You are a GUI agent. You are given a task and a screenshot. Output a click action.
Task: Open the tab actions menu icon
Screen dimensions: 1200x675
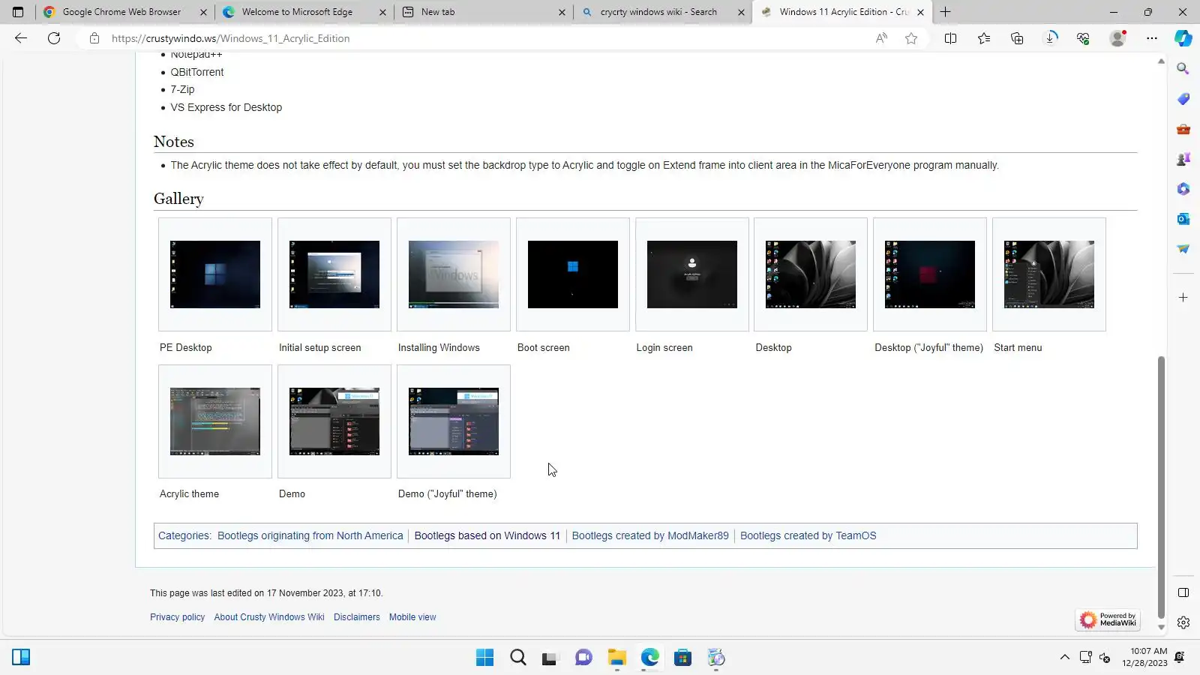(x=18, y=12)
